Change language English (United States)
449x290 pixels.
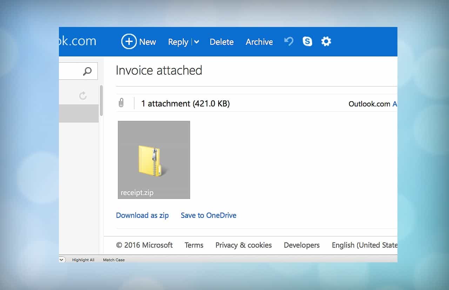364,245
